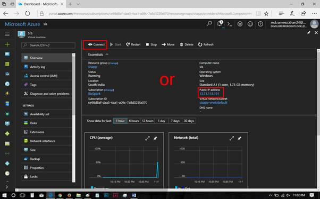320x199 pixels.
Task: Open Diagnose and solve problems
Action: point(47,94)
